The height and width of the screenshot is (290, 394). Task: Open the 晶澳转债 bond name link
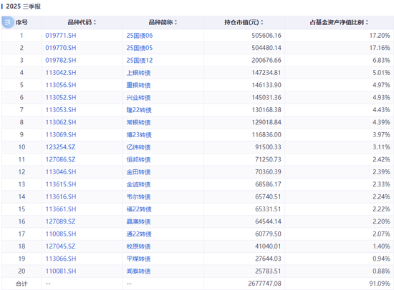coord(138,221)
